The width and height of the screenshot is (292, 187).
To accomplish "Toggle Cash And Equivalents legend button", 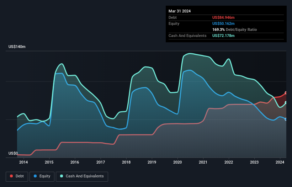I will 82,176.
